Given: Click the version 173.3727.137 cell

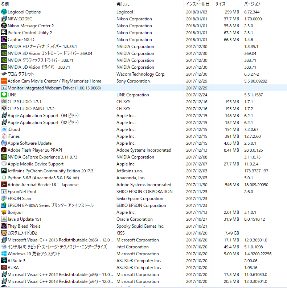Looking at the screenshot, I should (x=256, y=171).
